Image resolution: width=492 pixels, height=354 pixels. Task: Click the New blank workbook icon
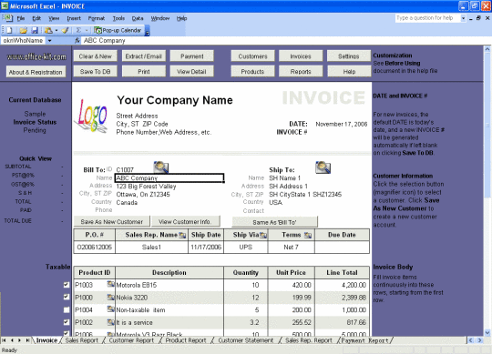9,30
